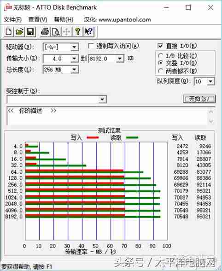This screenshot has width=222, height=271.
Task: Click the red 写入 legend swatch
Action: pos(93,138)
